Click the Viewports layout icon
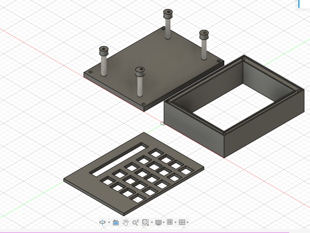Viewport: 310px width, 233px height. coord(182,222)
